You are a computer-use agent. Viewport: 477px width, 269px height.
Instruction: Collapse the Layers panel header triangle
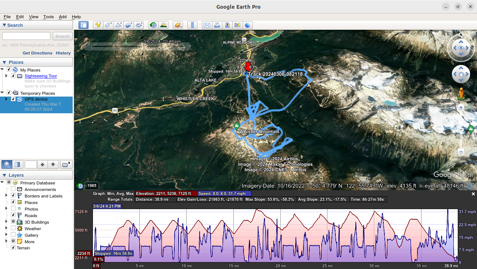click(x=4, y=175)
